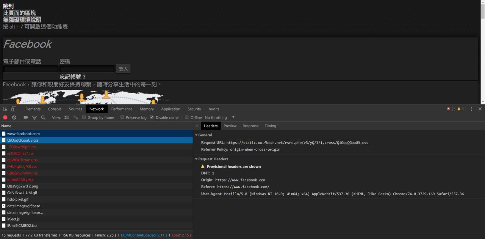Open the Memory tab
This screenshot has width=485, height=239.
147,109
